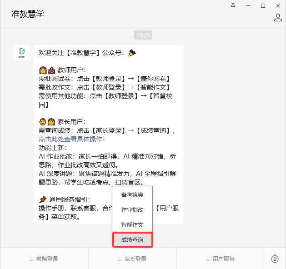This screenshot has width=286, height=269.
Task: Choose 作业批改 menu entry
Action: click(132, 210)
